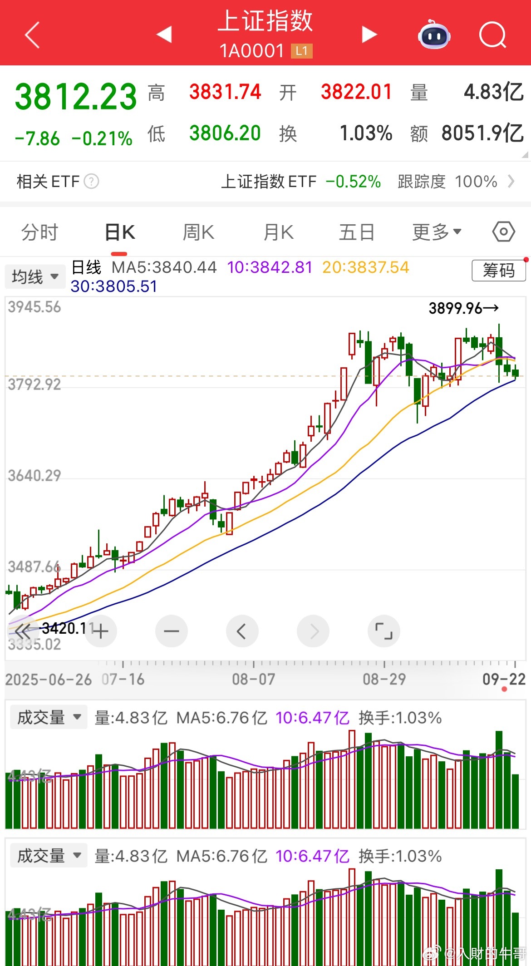Go to previous stock with left triangle
Image resolution: width=531 pixels, height=966 pixels.
[164, 34]
